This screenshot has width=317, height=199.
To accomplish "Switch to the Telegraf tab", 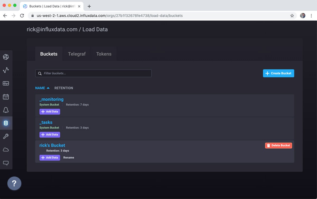I will tap(77, 54).
